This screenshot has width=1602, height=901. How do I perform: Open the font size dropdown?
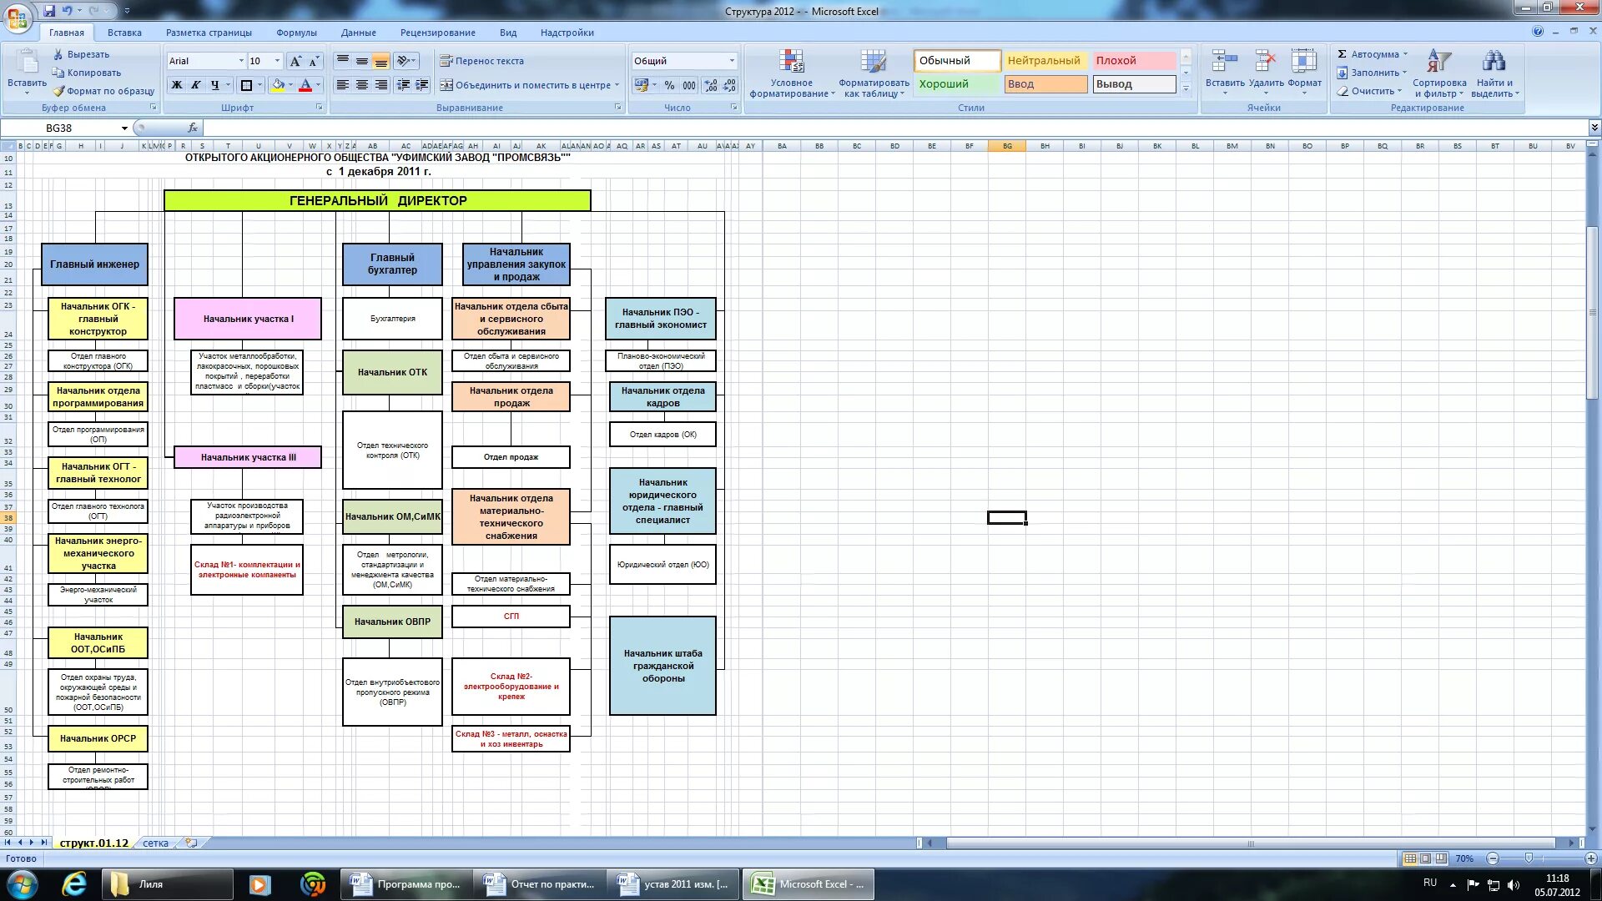pyautogui.click(x=278, y=61)
